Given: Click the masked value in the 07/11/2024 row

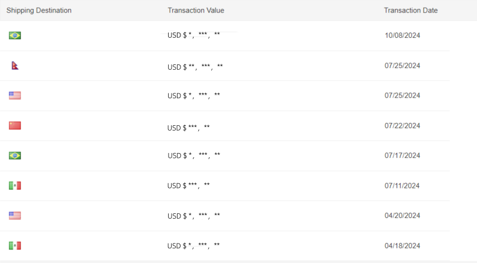Looking at the screenshot, I should pyautogui.click(x=189, y=186).
